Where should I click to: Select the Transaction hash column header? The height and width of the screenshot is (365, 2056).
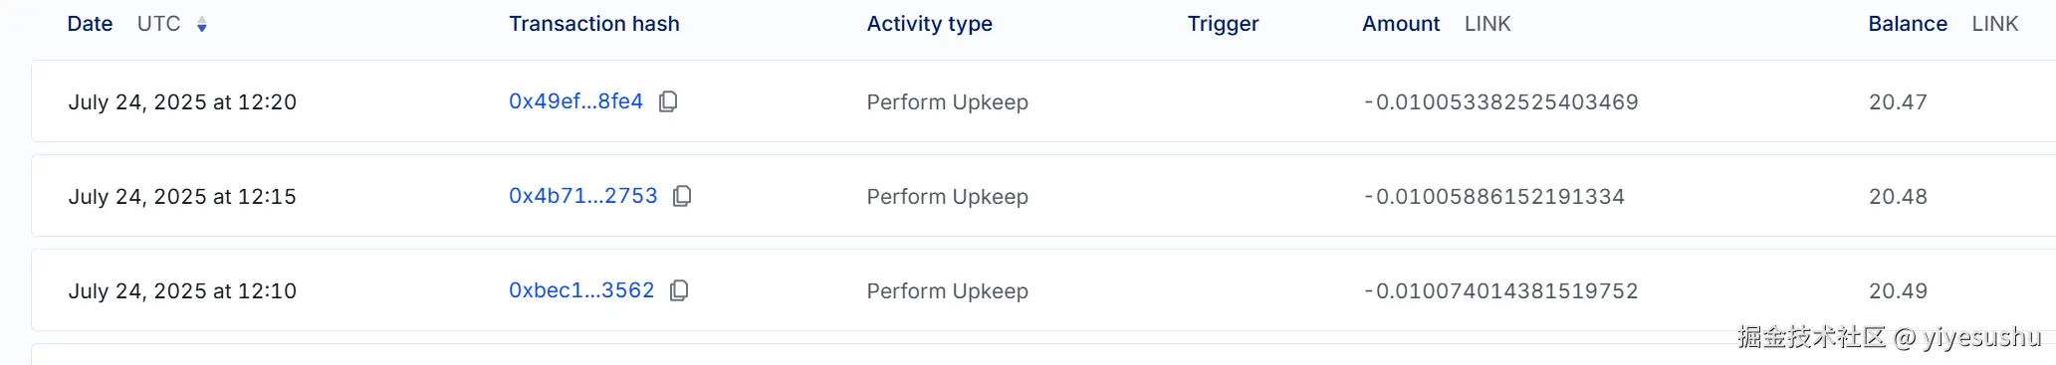[594, 24]
